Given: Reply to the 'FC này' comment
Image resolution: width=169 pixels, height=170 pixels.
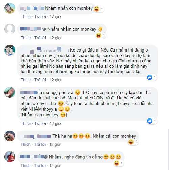Looking at the screenshot, I should click(x=40, y=124).
